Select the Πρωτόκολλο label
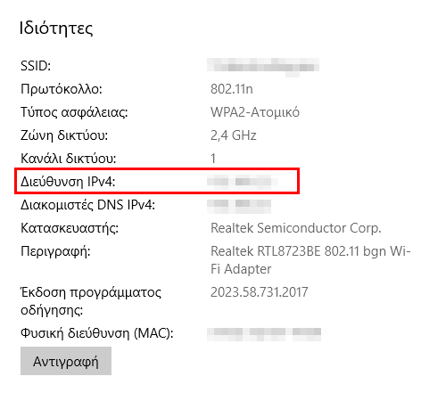 click(x=62, y=89)
